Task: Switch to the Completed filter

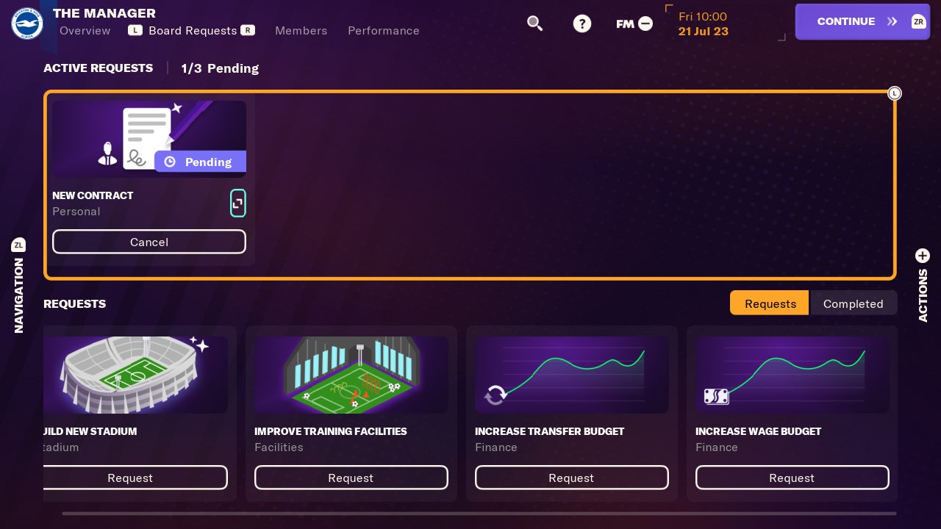Action: pyautogui.click(x=854, y=303)
